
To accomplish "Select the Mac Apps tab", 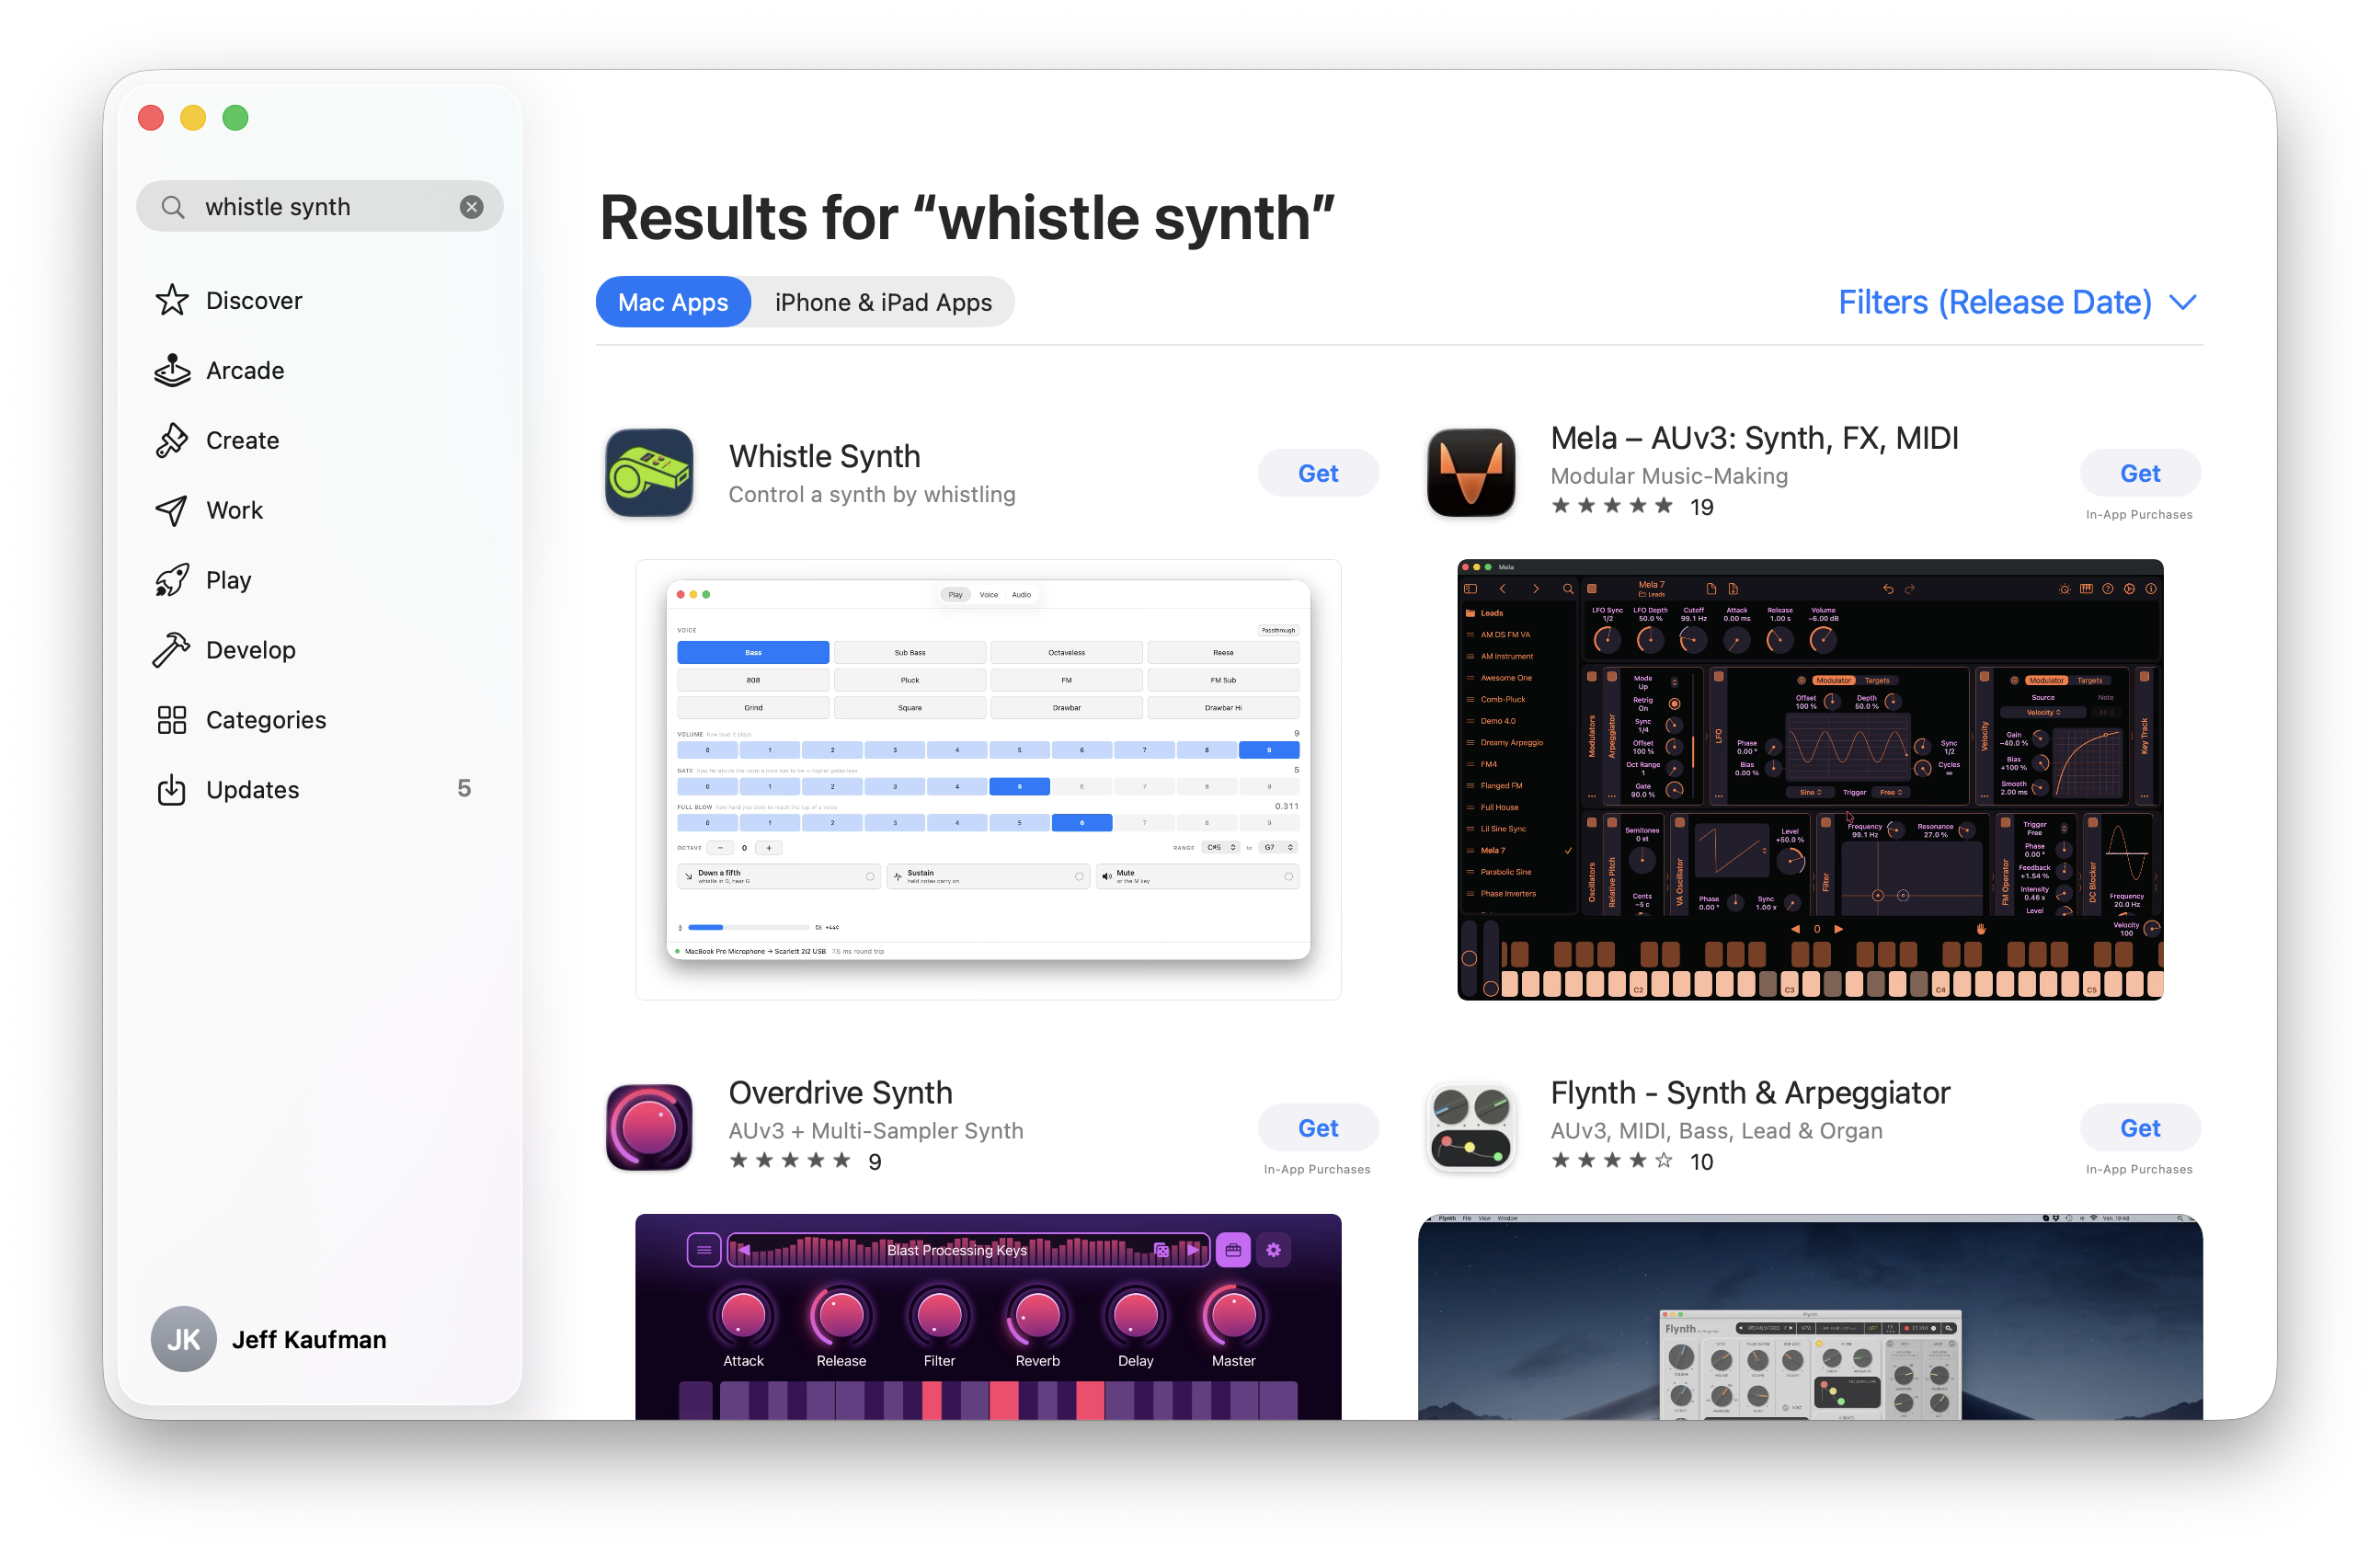I will [x=673, y=302].
